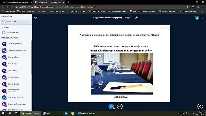Open MKP bookmark
Screen dimensions: 206x116
(133, 11)
